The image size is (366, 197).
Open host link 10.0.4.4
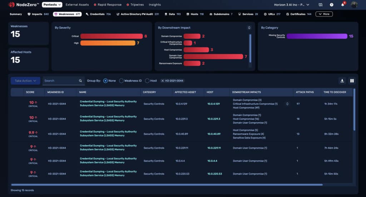212,161
